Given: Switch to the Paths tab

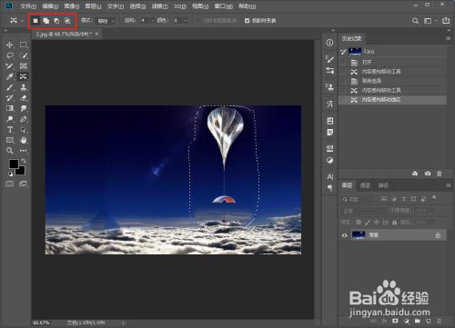Looking at the screenshot, I should point(383,185).
